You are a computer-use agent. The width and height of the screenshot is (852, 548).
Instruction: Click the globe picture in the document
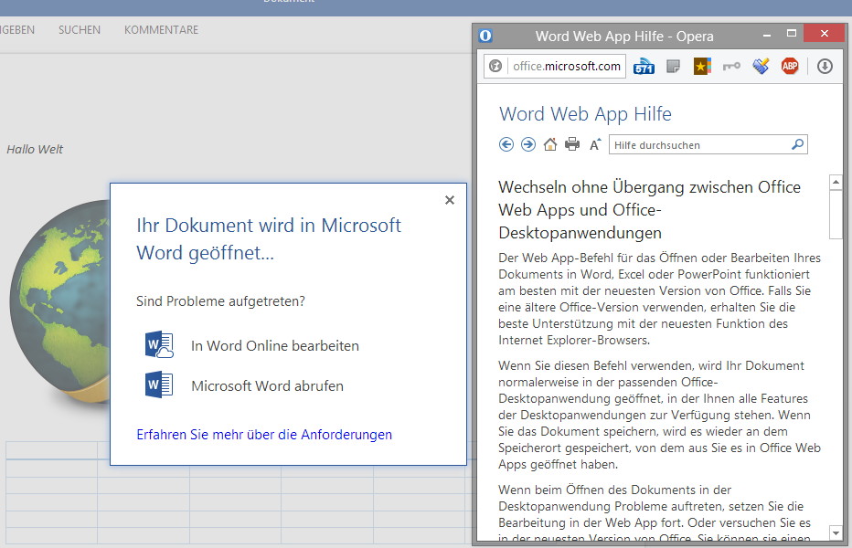59,301
